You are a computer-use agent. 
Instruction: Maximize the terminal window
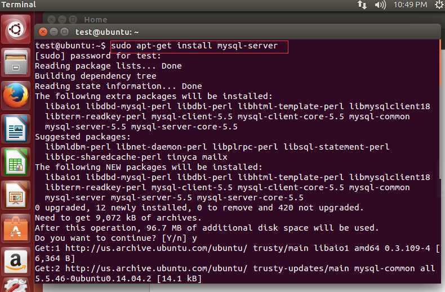coord(64,32)
